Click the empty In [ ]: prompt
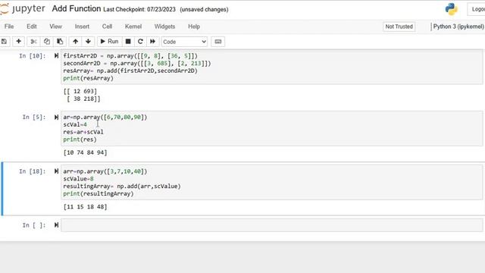Viewport: 485px width, 273px height. pyautogui.click(x=33, y=225)
